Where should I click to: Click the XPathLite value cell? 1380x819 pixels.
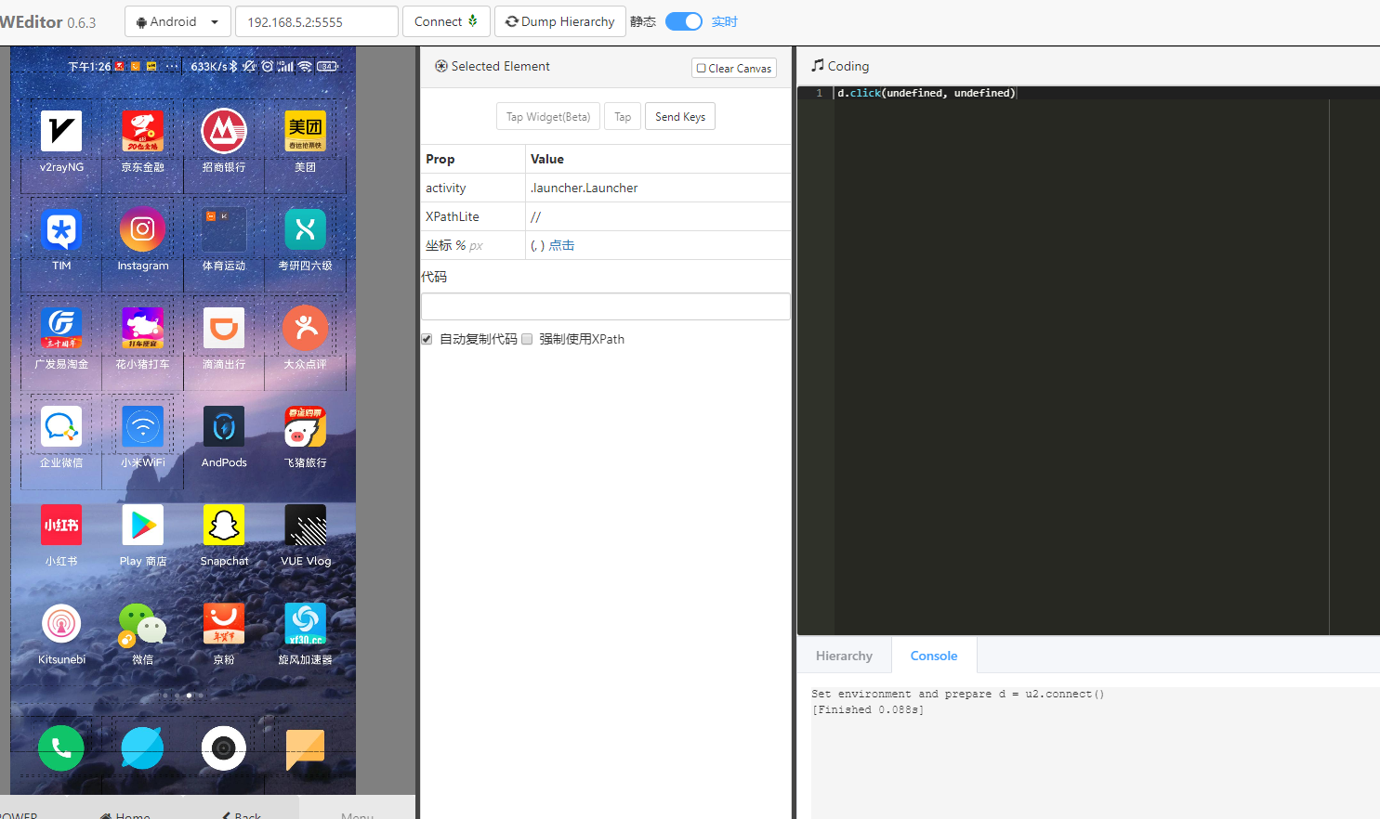[658, 216]
